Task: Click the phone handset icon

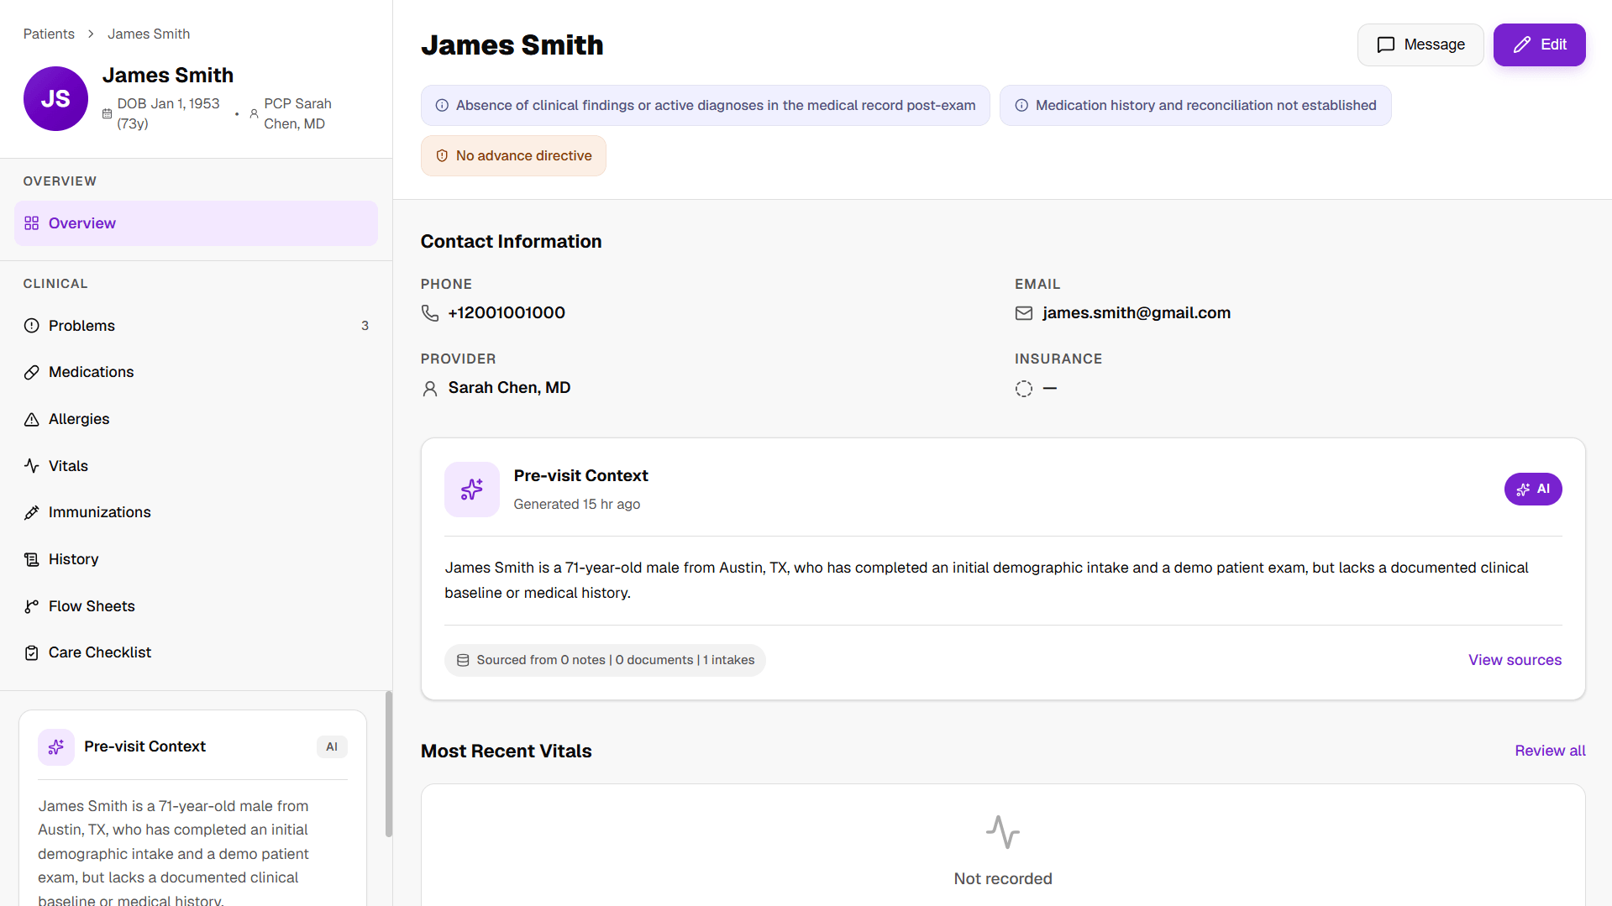Action: click(430, 313)
